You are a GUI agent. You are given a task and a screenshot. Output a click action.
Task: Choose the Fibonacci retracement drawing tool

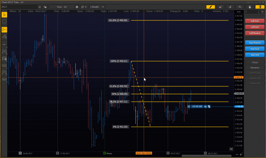click(4, 59)
